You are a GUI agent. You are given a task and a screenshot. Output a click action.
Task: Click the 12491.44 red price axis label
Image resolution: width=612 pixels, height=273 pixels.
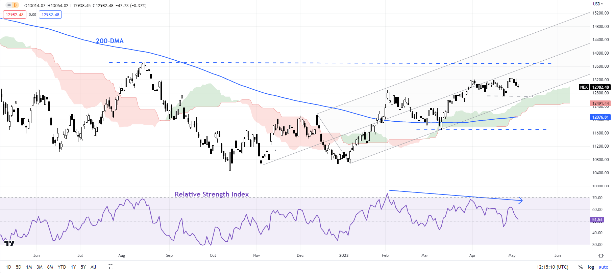[x=600, y=103]
